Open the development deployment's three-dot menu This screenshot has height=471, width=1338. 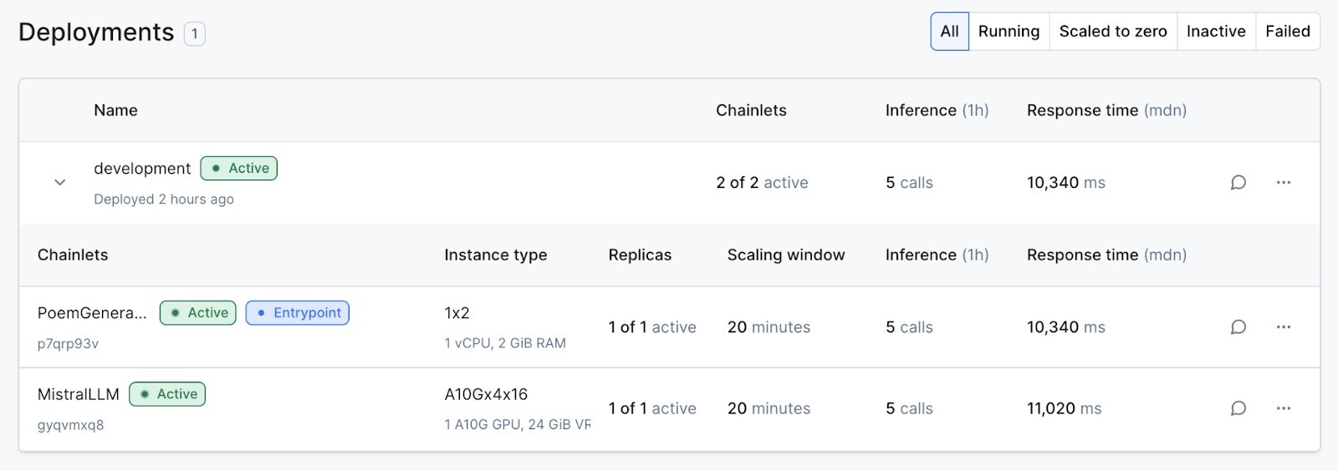click(1283, 182)
